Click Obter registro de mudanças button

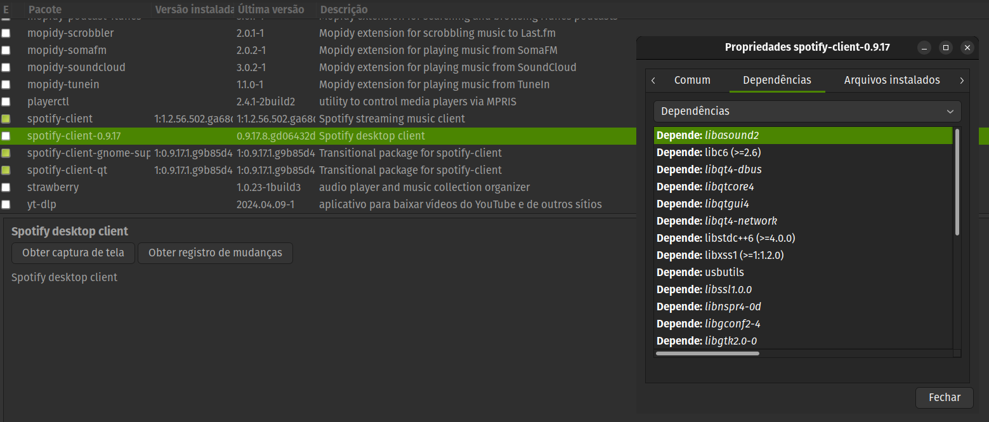click(215, 253)
